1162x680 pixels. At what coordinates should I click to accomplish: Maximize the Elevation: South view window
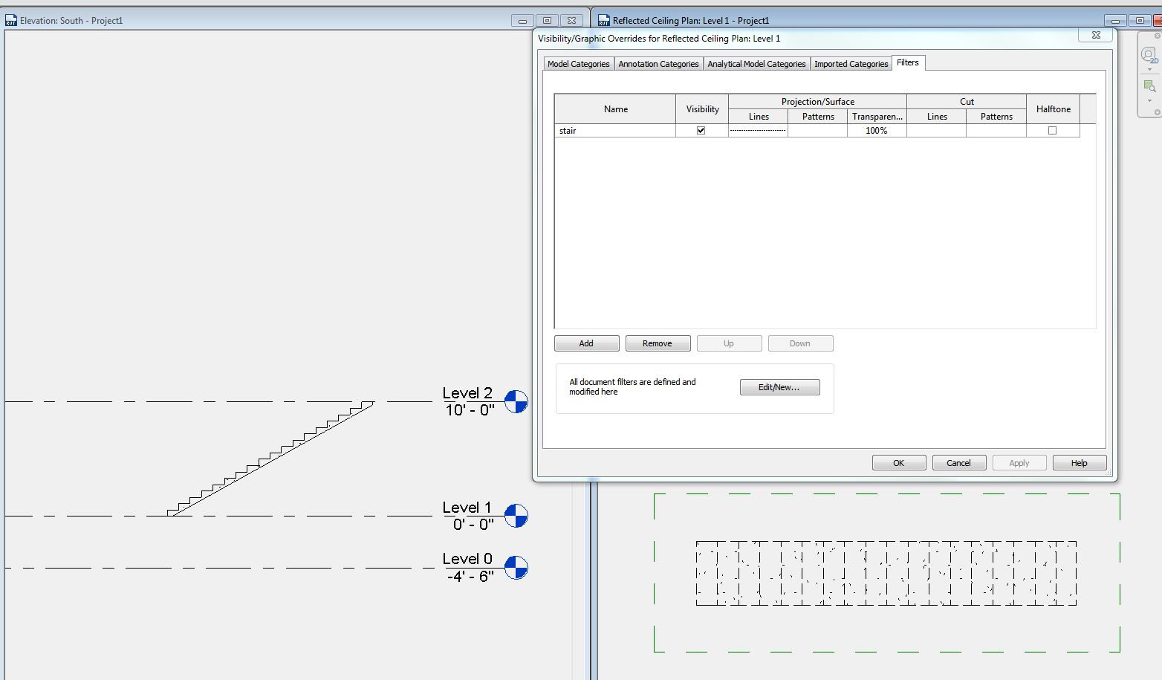[547, 21]
